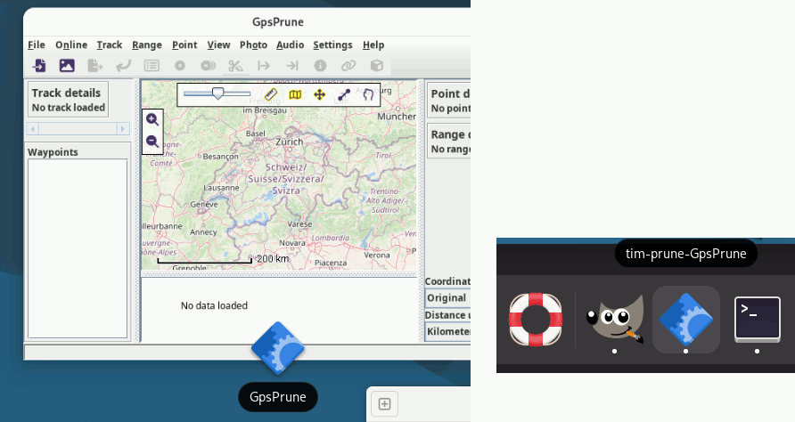The image size is (795, 422).
Task: Click the map transparency slider handle
Action: click(217, 93)
